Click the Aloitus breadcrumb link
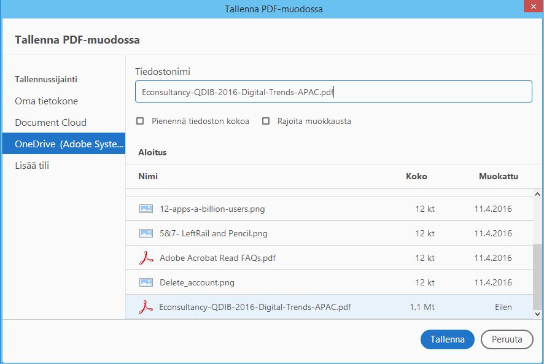 click(152, 152)
